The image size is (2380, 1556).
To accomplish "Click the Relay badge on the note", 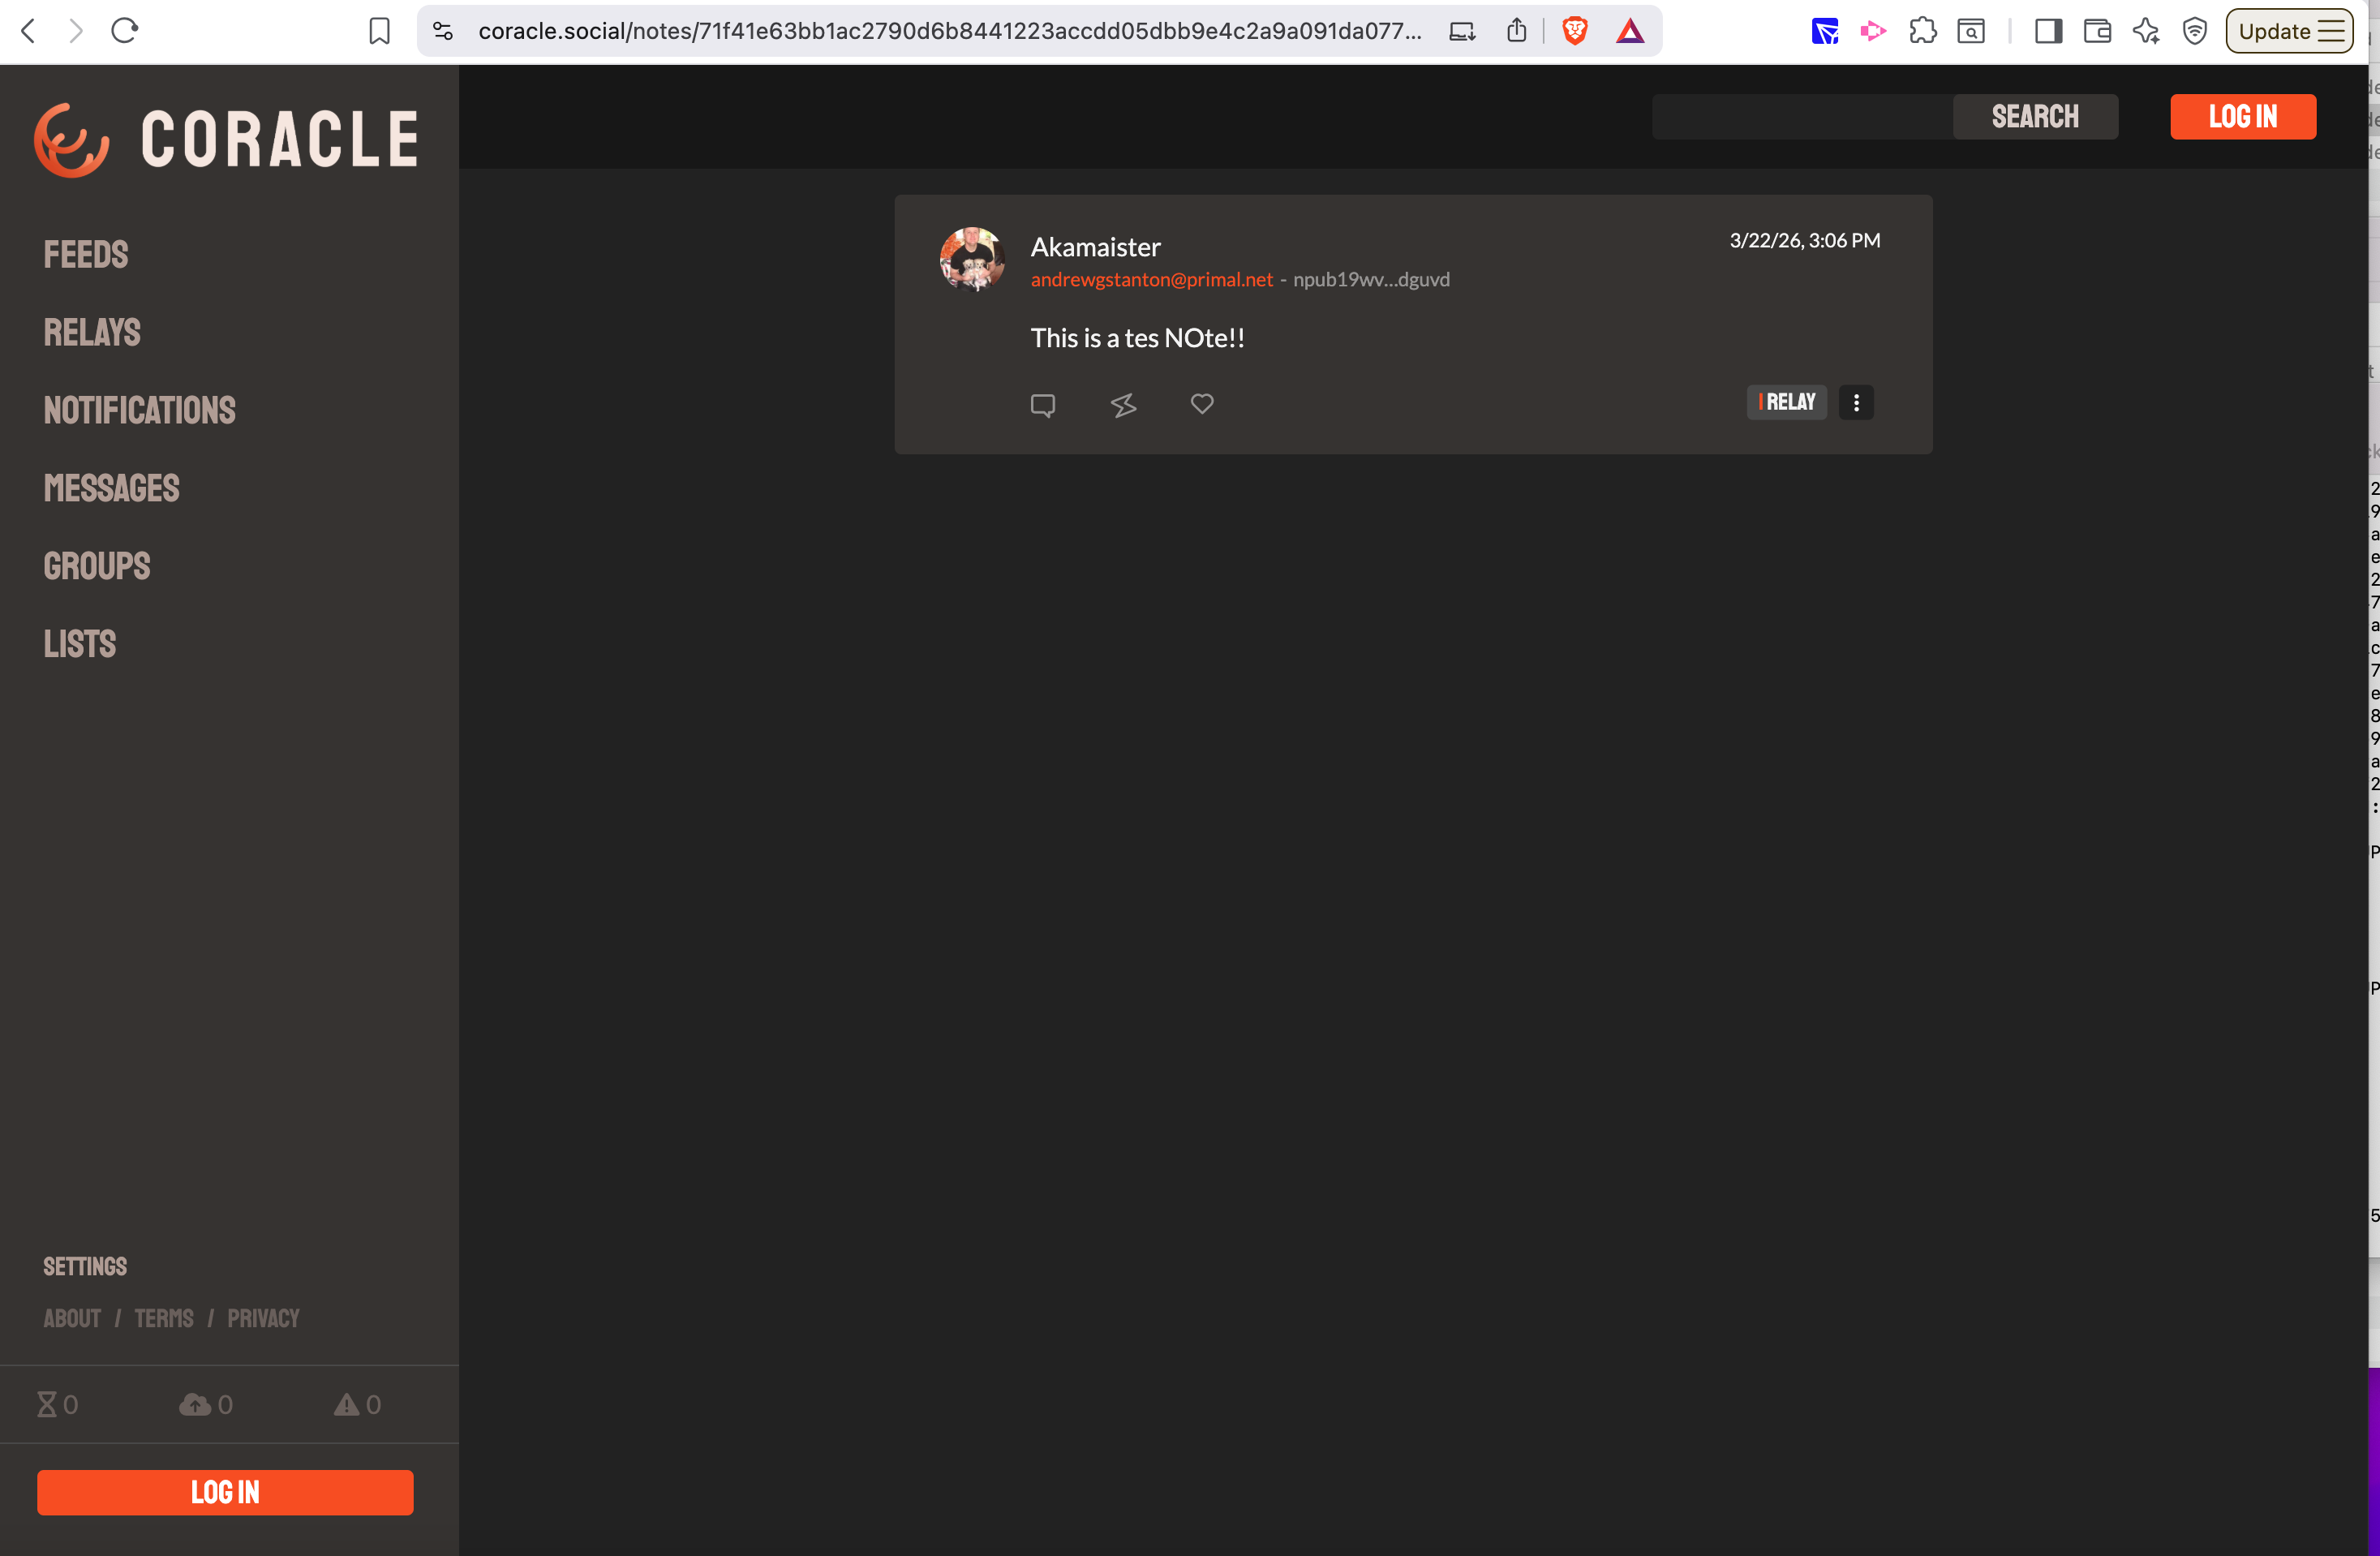I will tap(1786, 402).
